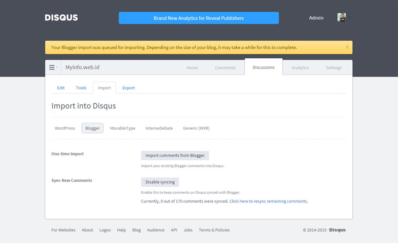Click the DISQUS logo
Image resolution: width=398 pixels, height=243 pixels.
click(x=61, y=17)
